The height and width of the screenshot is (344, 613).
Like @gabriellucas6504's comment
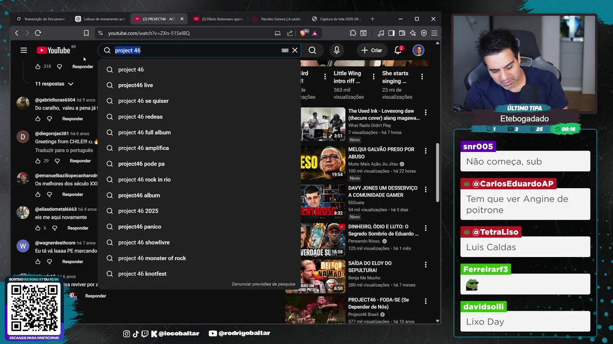pos(38,118)
